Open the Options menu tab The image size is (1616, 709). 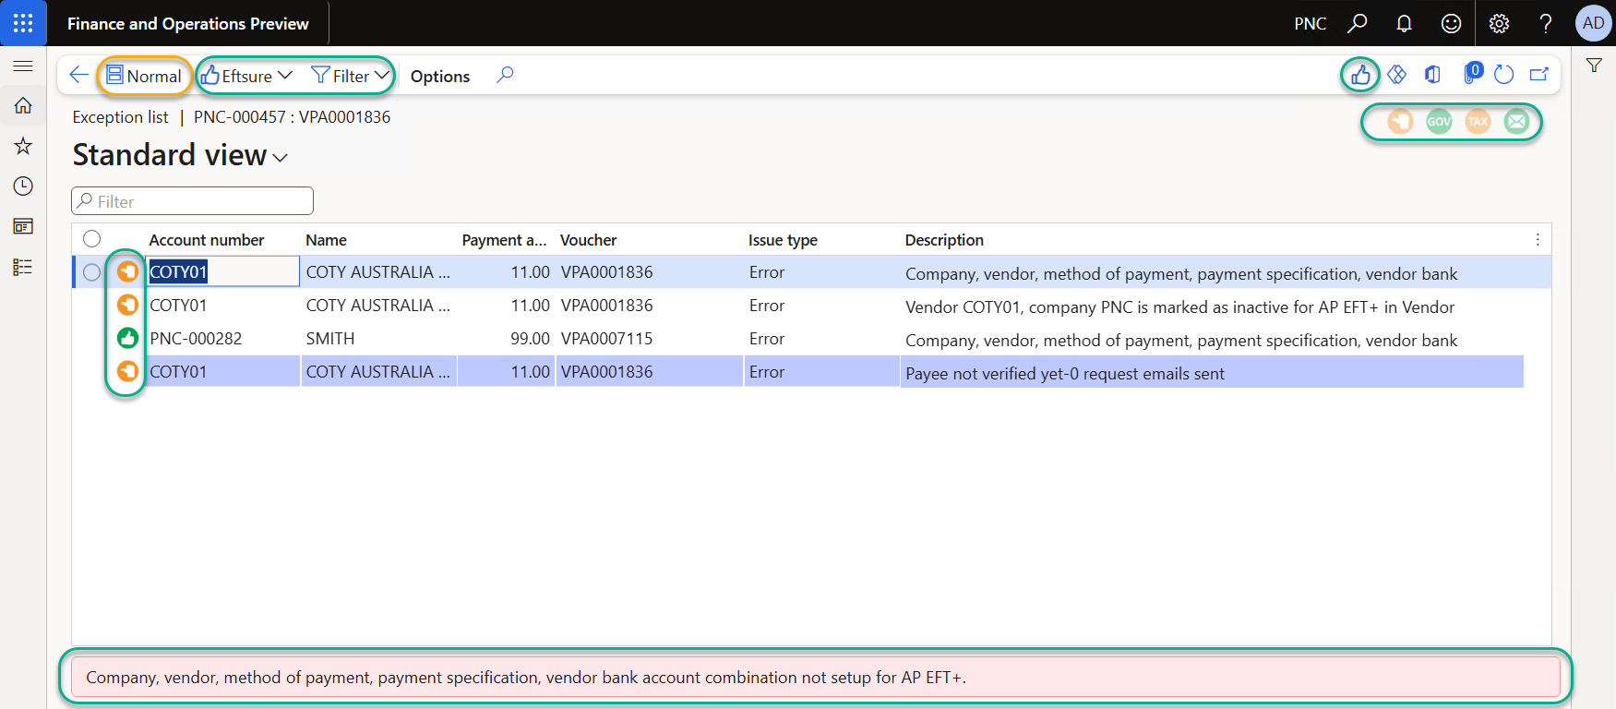click(439, 77)
